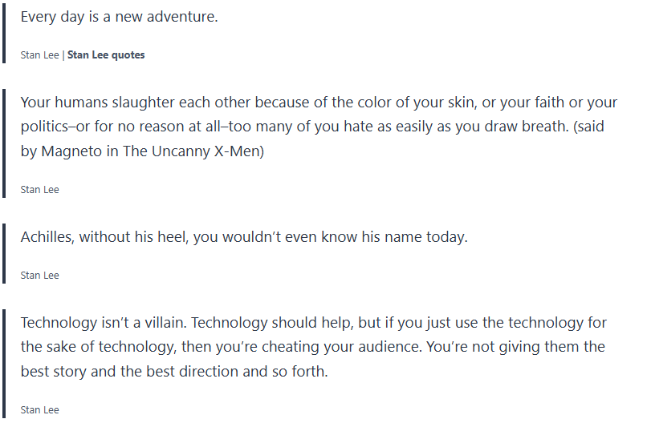Screen dimensions: 647x423
Task: Click the Stan Lee attribution under the Magneto quote
Action: [39, 190]
